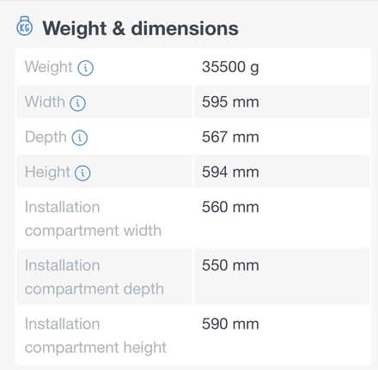378x370 pixels.
Task: Click the Installation compartment width label
Action: 93,219
